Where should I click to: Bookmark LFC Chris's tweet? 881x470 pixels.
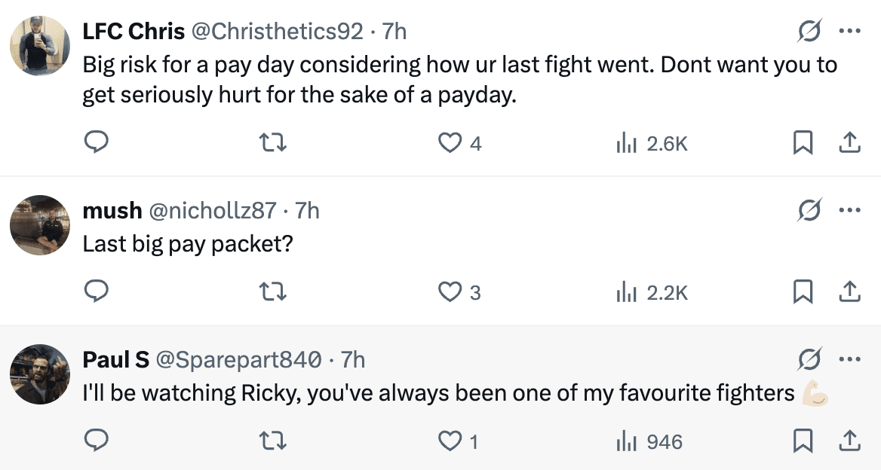pos(803,142)
